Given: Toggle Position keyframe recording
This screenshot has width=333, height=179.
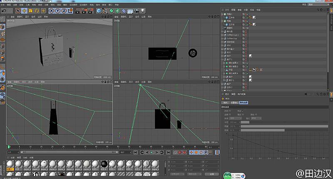Looking at the screenshot, I should click(x=191, y=152).
